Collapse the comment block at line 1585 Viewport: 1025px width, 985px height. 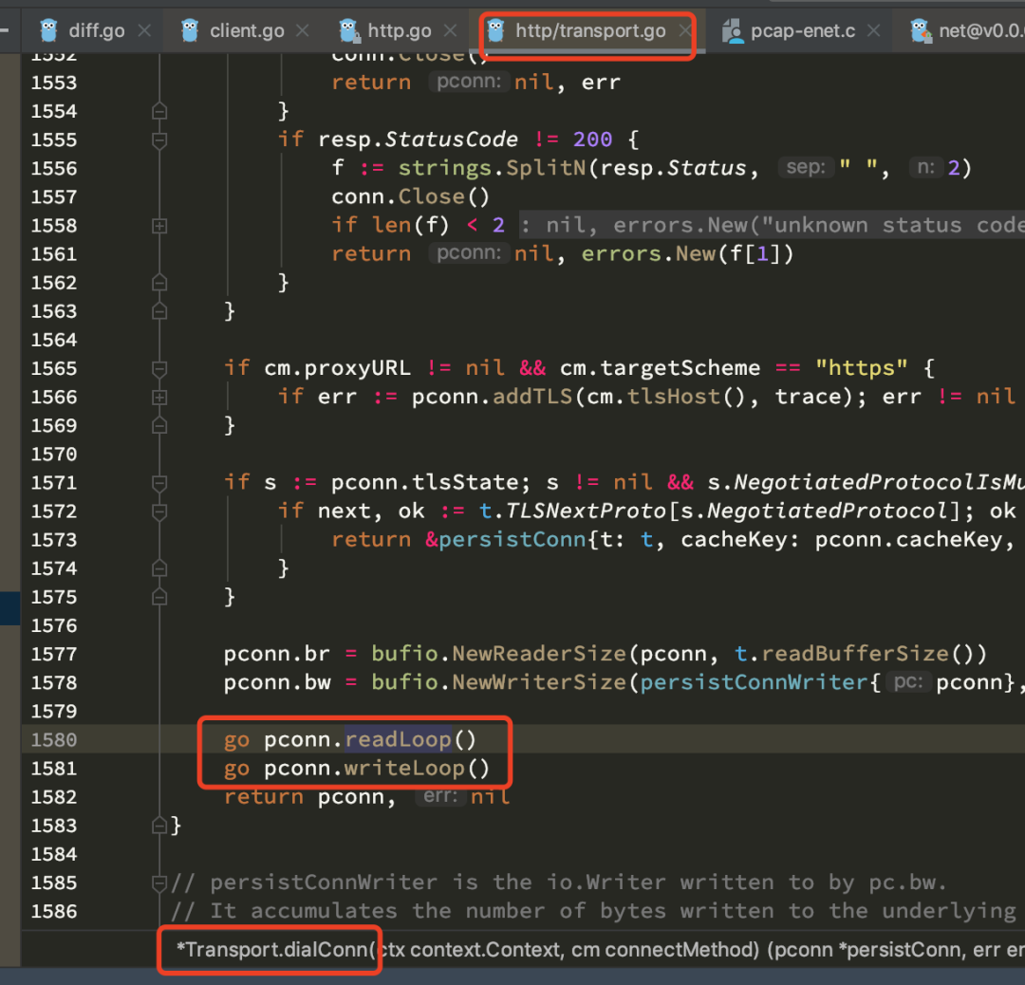(x=159, y=883)
